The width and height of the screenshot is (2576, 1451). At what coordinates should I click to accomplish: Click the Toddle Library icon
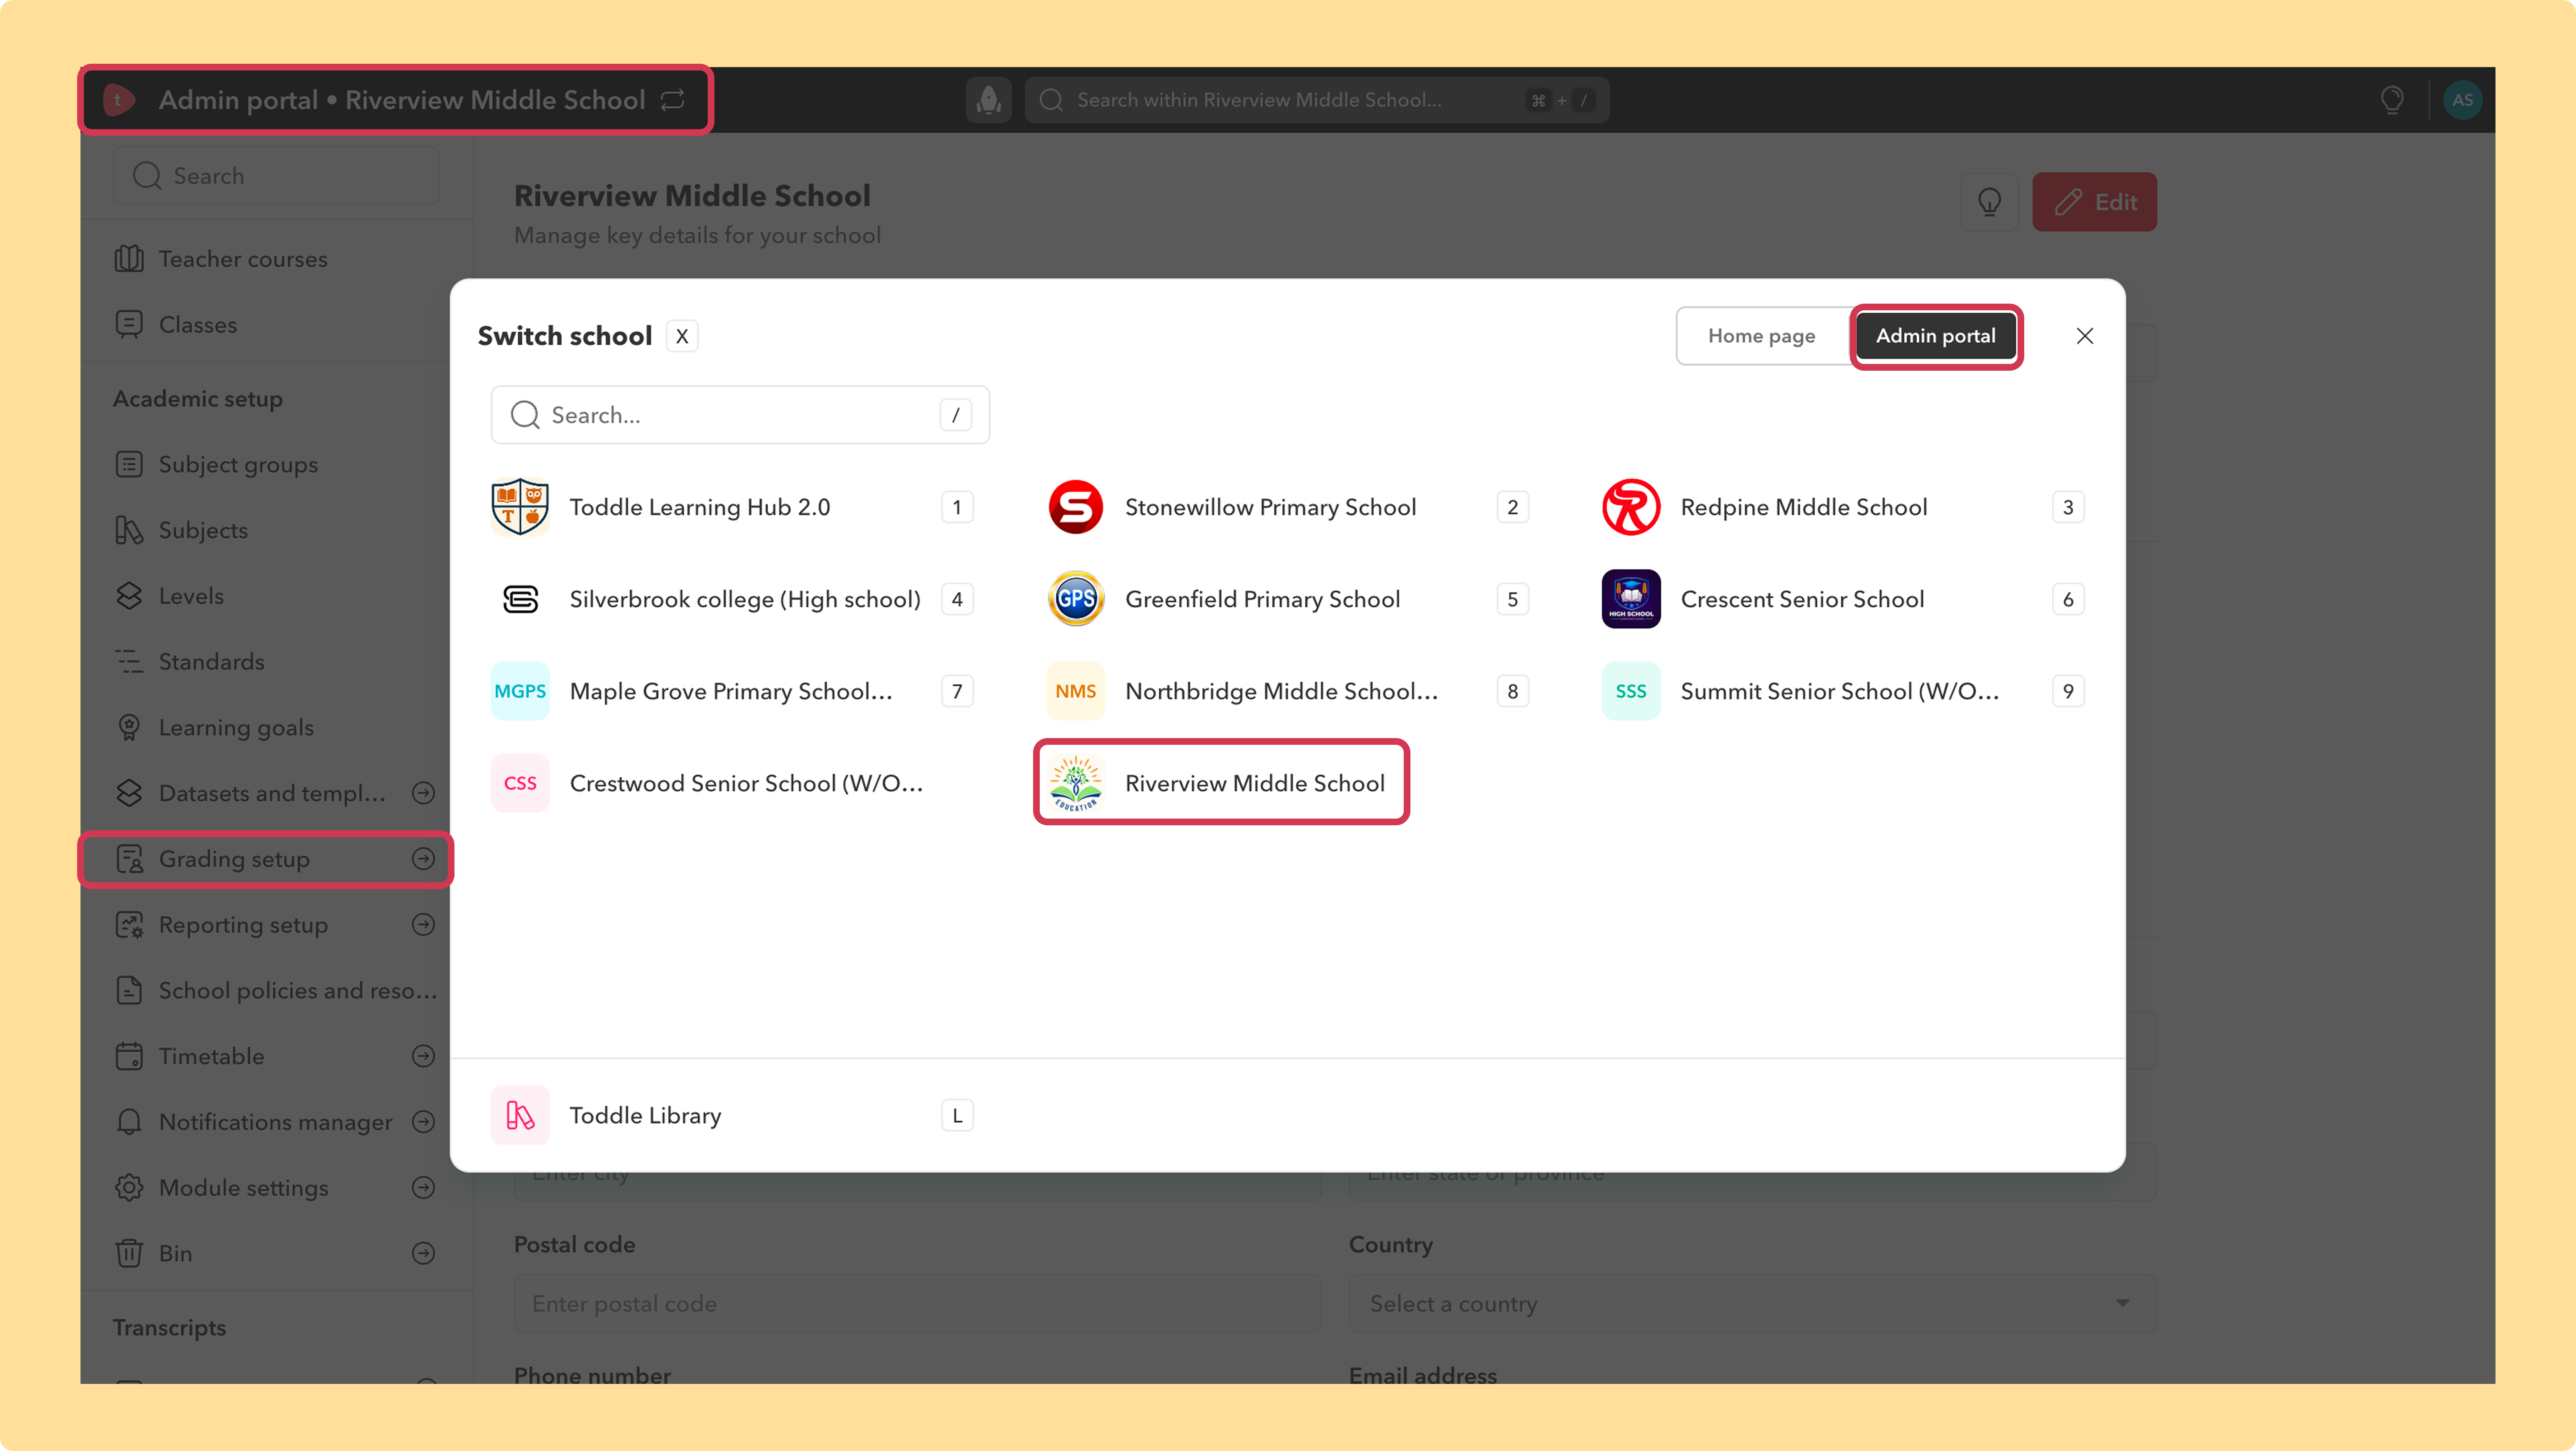520,1115
